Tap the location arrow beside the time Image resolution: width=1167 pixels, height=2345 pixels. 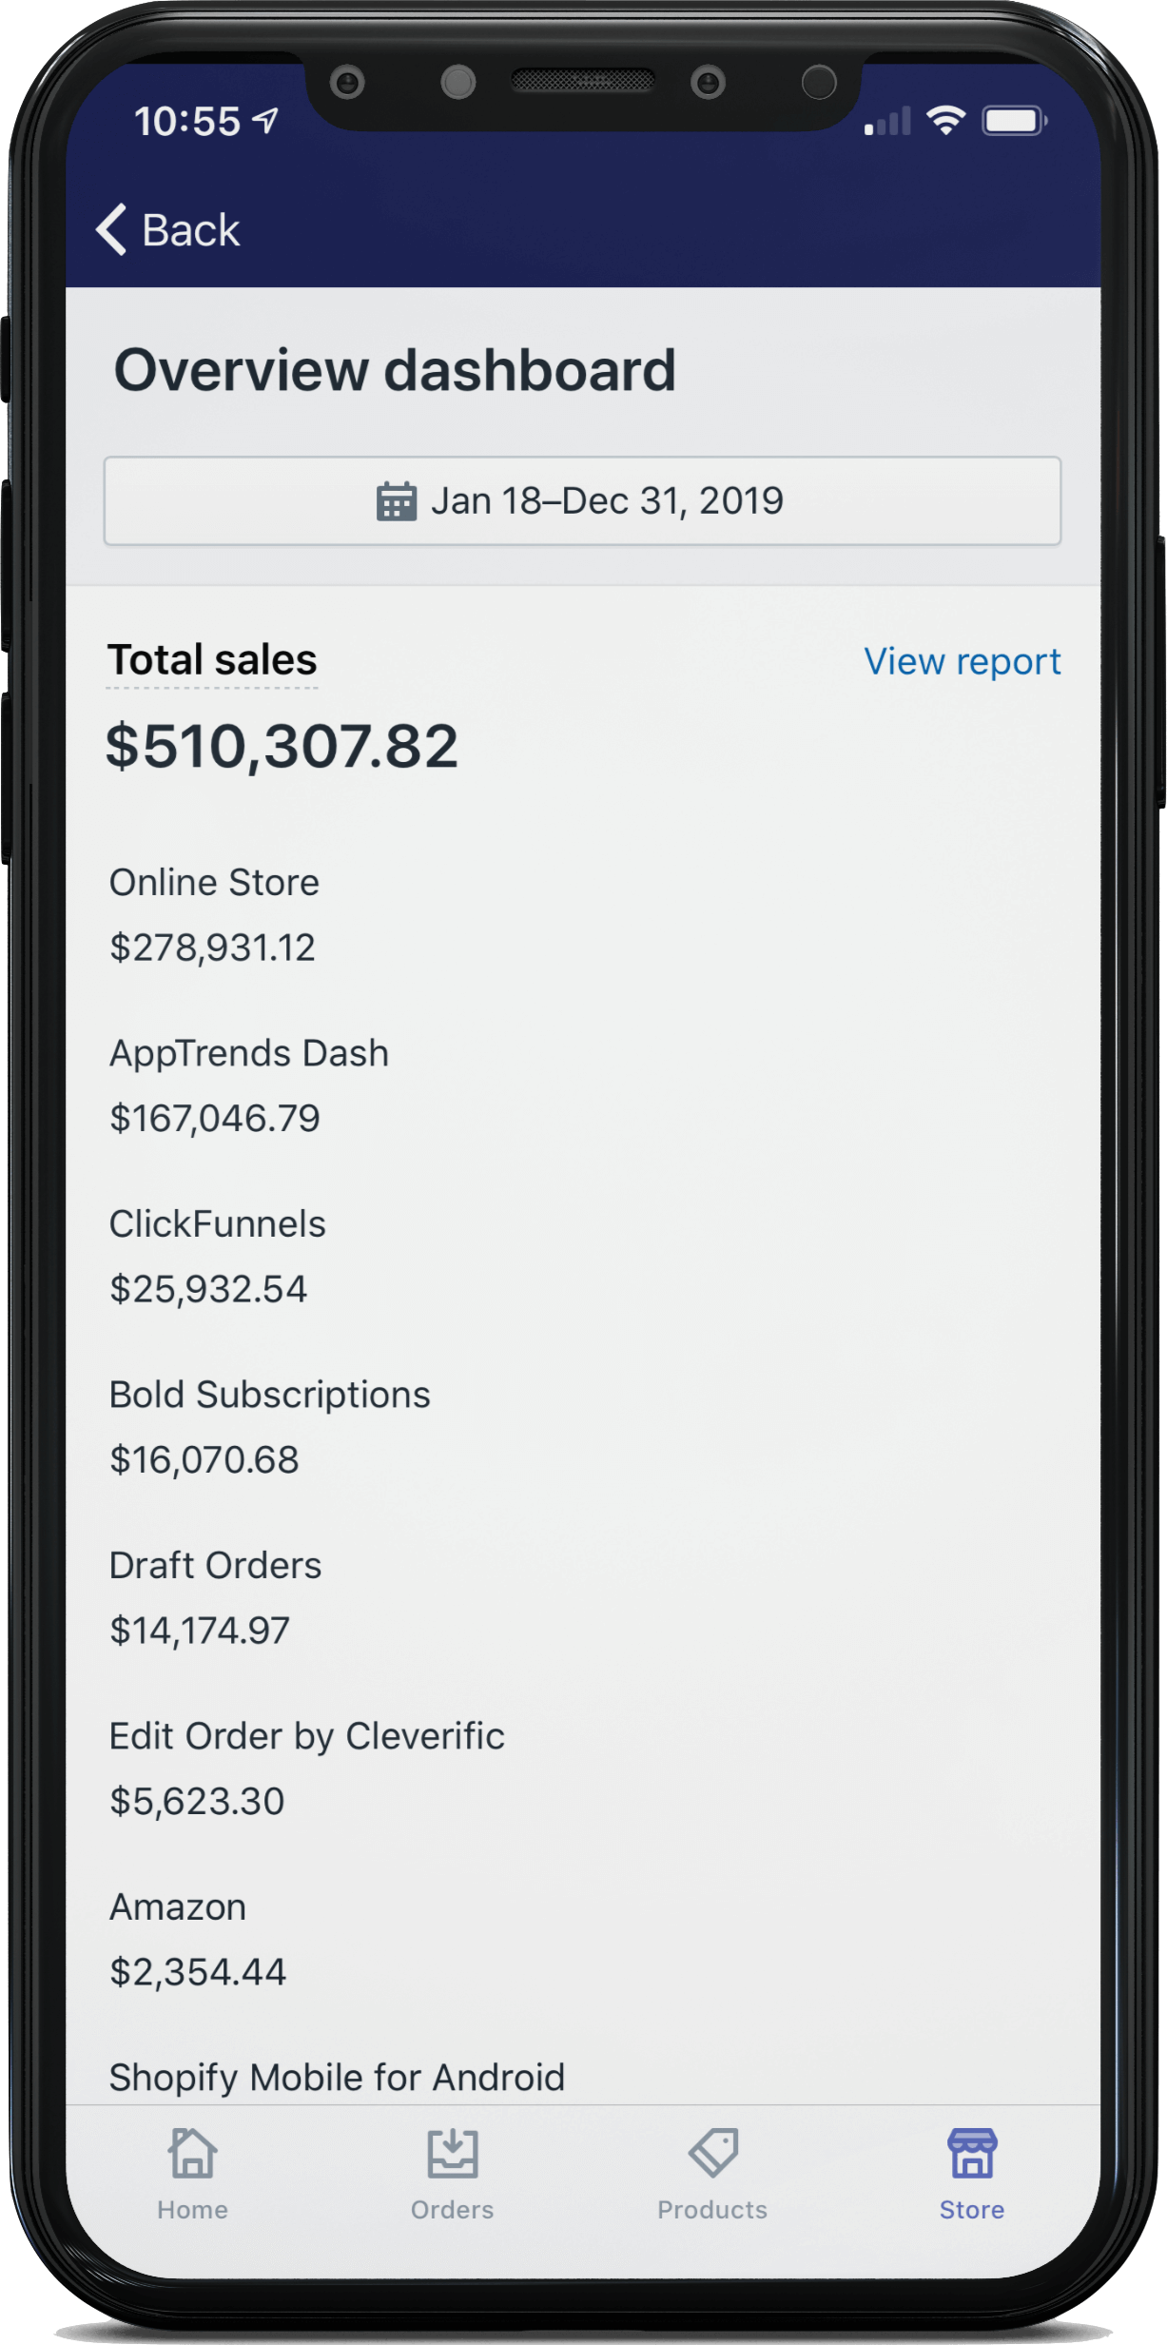pyautogui.click(x=265, y=121)
